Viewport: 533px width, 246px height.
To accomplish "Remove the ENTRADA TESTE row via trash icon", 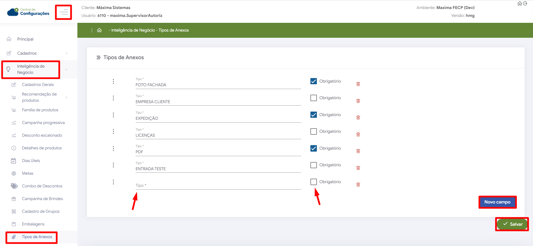I will tap(358, 168).
